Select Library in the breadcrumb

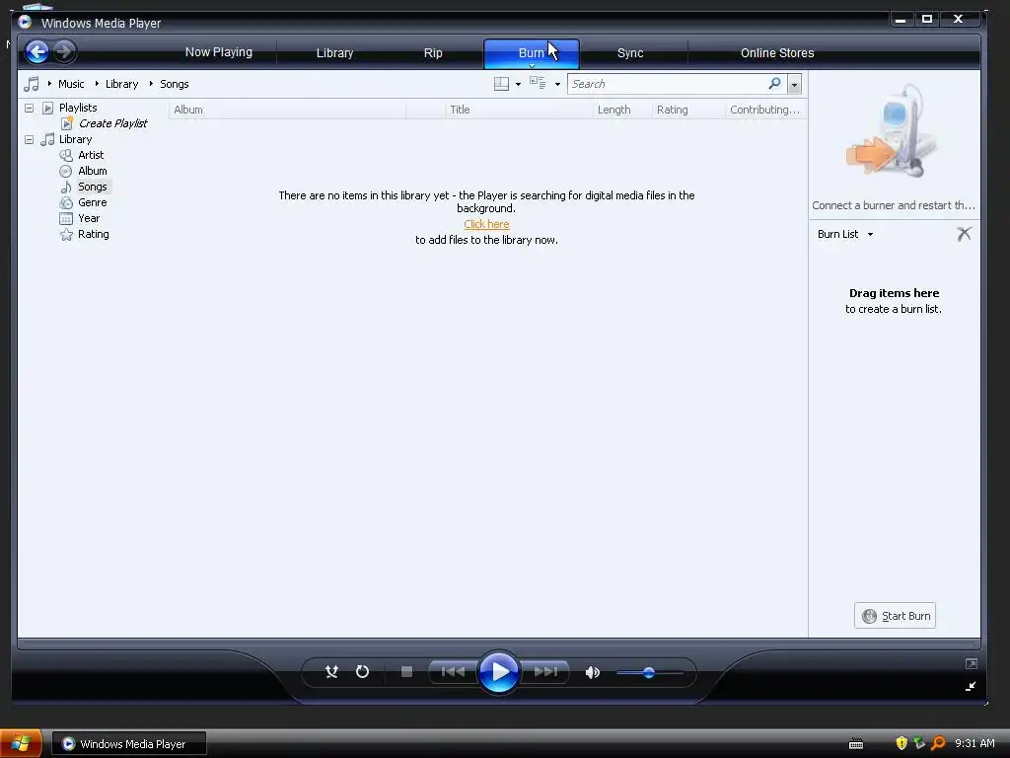click(x=121, y=84)
